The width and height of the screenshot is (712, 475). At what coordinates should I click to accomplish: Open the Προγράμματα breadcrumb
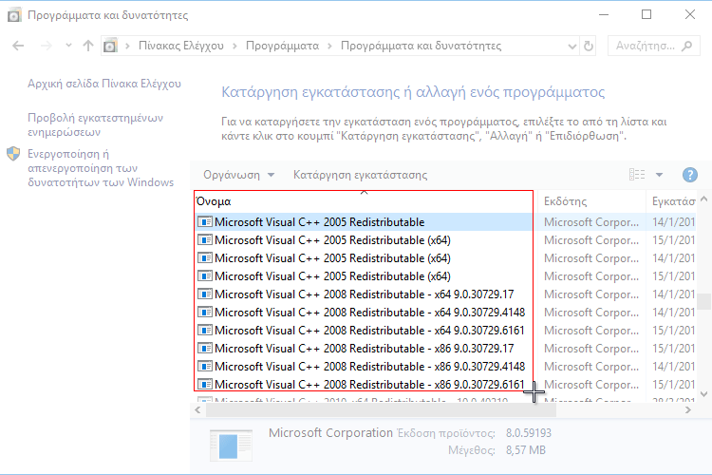(x=283, y=46)
